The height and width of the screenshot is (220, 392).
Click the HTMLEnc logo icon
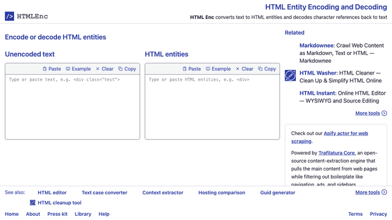[x=10, y=16]
